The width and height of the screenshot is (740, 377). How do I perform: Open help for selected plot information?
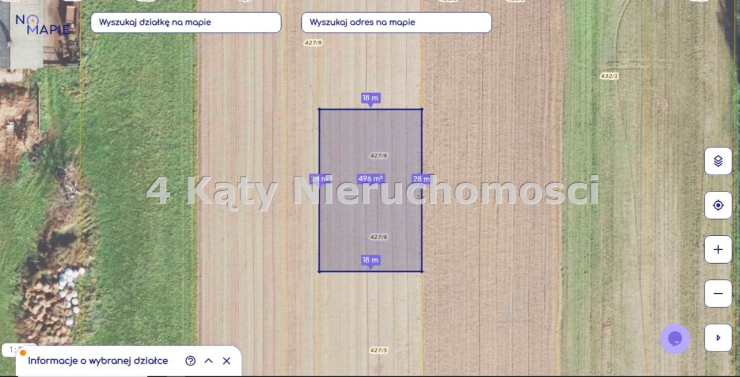click(x=190, y=361)
